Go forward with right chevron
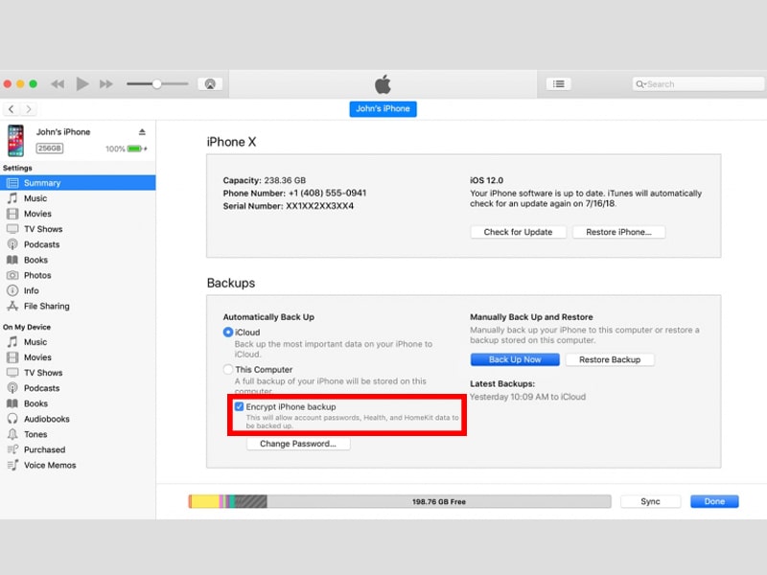The height and width of the screenshot is (575, 767). tap(29, 109)
